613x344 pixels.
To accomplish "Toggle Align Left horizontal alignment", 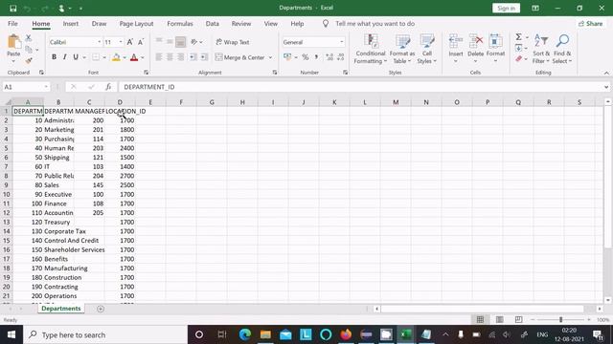I will coord(159,57).
